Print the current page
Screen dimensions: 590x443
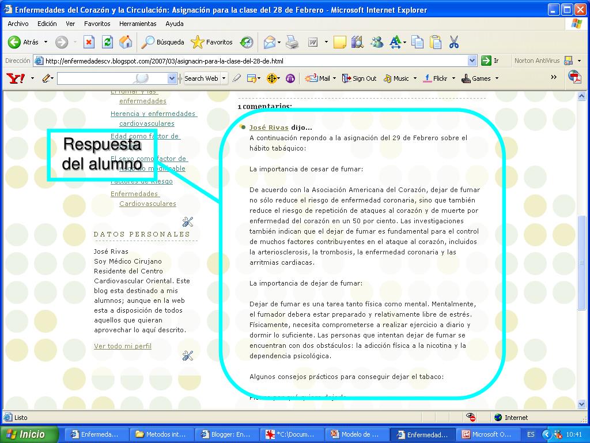[x=292, y=42]
